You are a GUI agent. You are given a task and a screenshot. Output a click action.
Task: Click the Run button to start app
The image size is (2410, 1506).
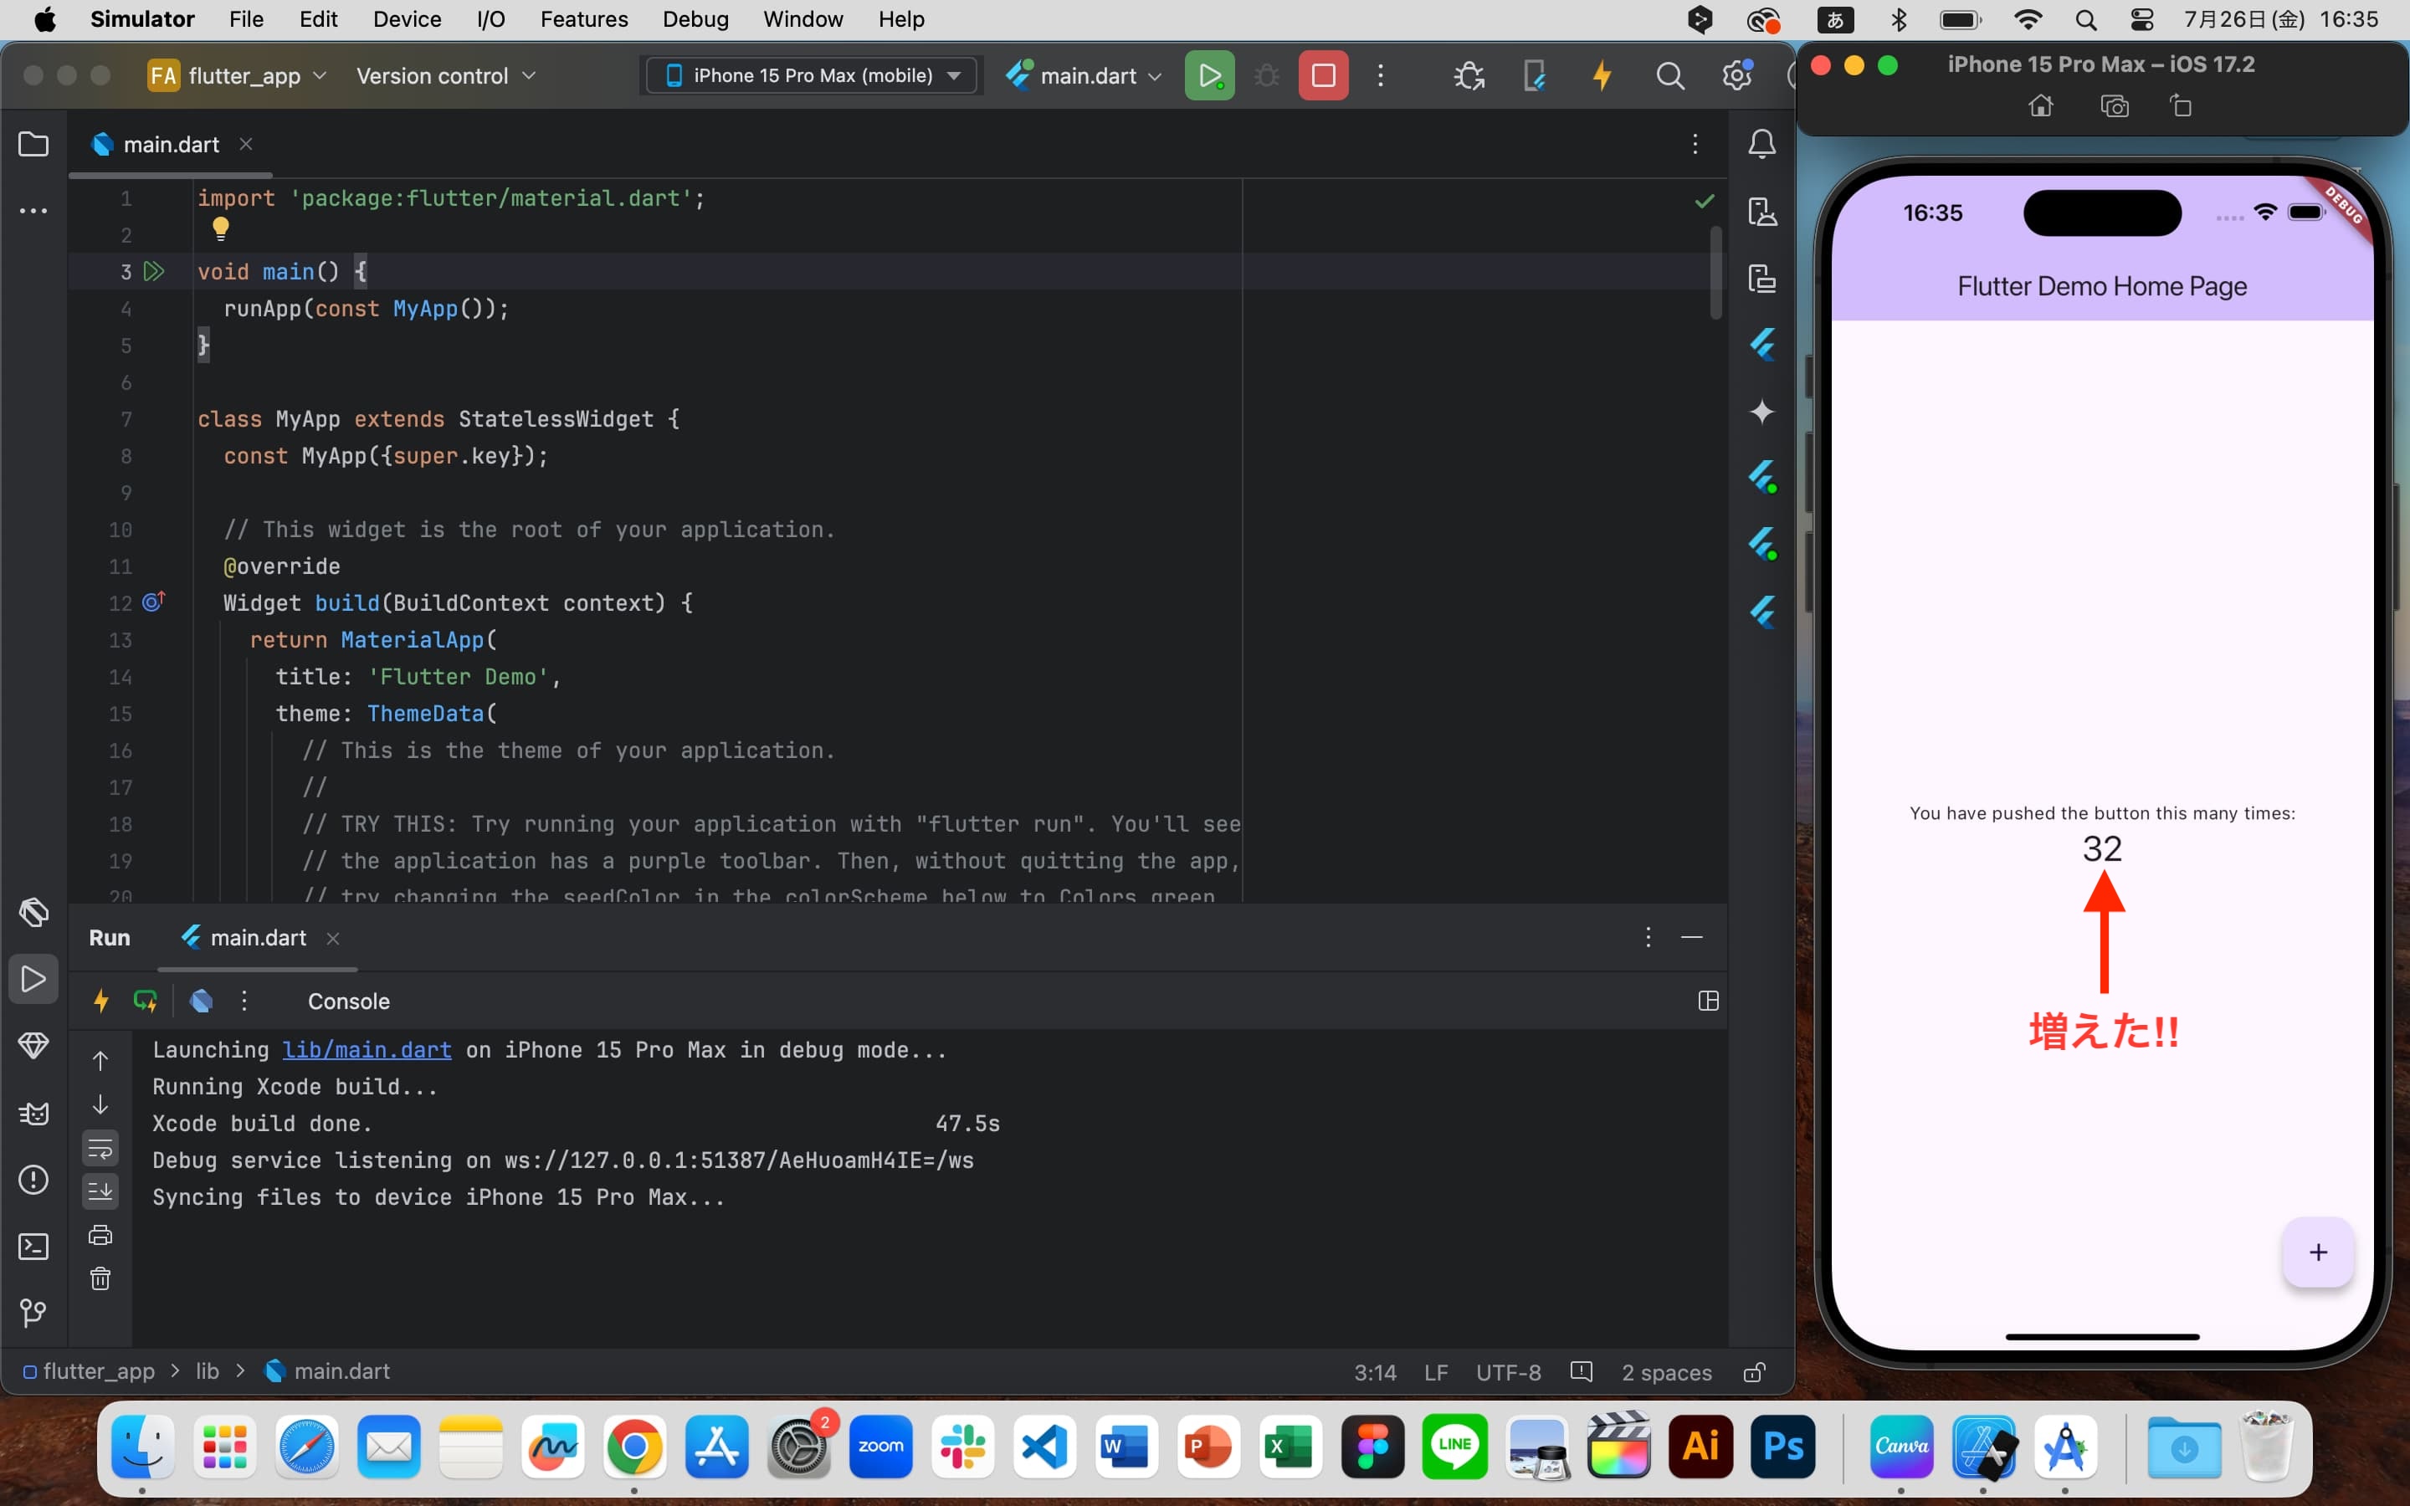click(1209, 74)
